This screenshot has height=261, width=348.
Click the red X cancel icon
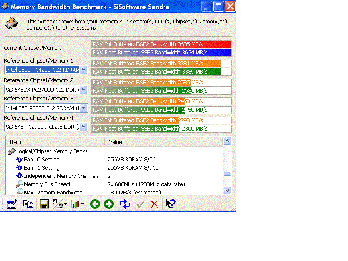154,204
